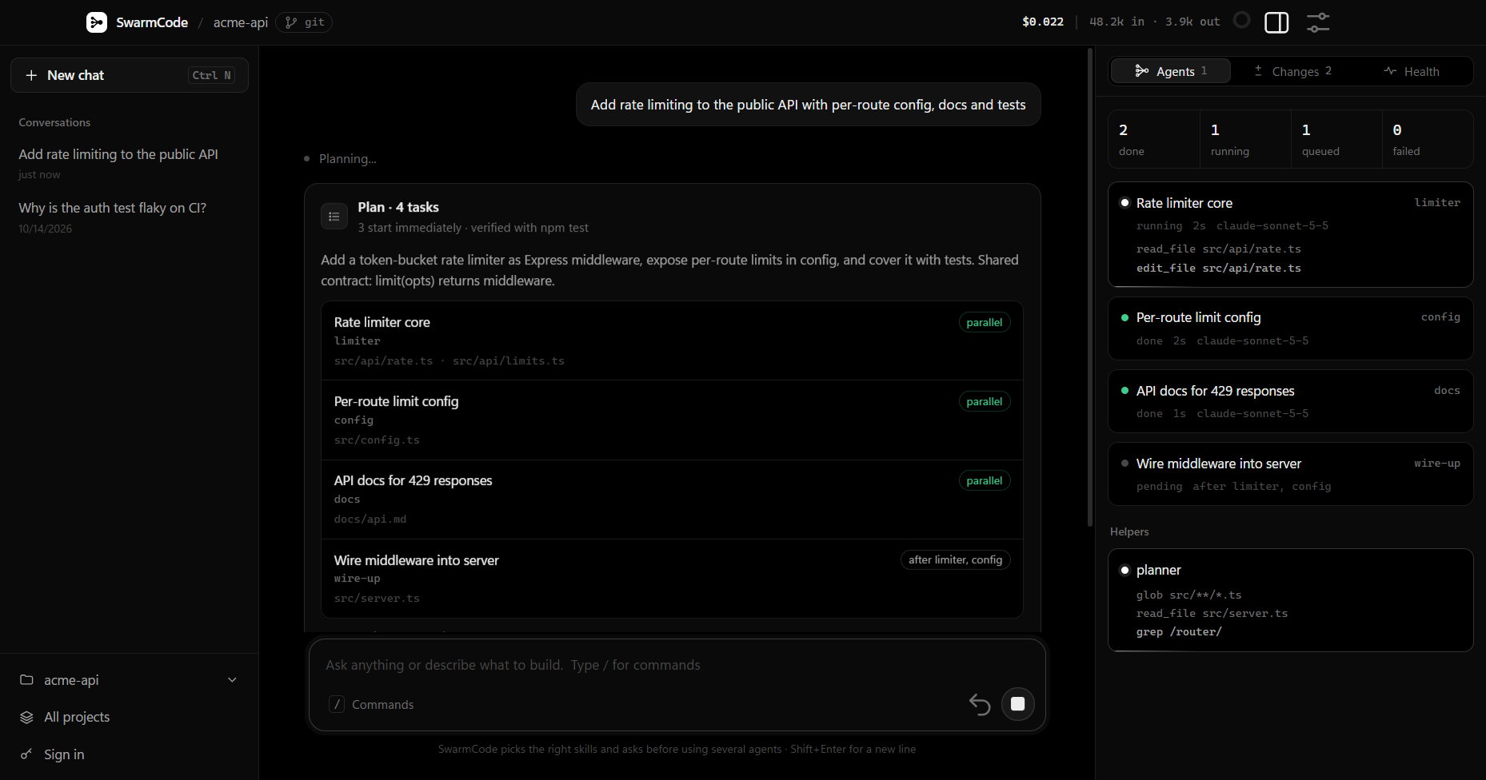This screenshot has width=1486, height=780.
Task: Click the folder icon beside acme-api
Action: (26, 679)
